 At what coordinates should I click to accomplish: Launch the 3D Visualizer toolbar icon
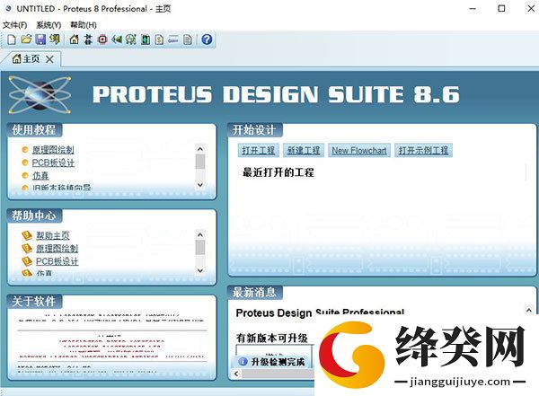coord(117,40)
